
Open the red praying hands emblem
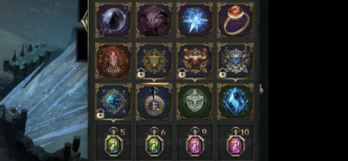click(x=113, y=61)
